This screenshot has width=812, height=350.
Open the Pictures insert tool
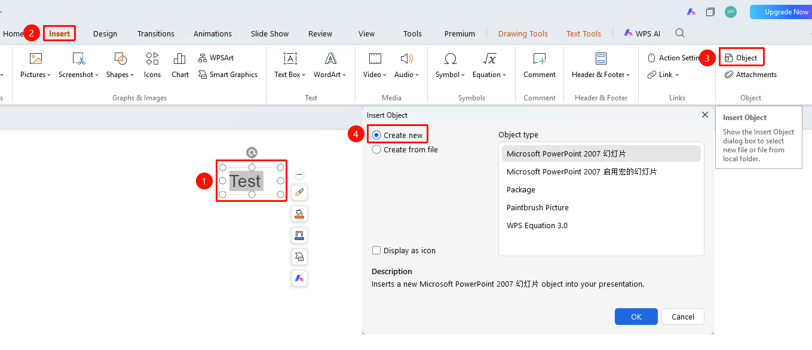pyautogui.click(x=35, y=66)
